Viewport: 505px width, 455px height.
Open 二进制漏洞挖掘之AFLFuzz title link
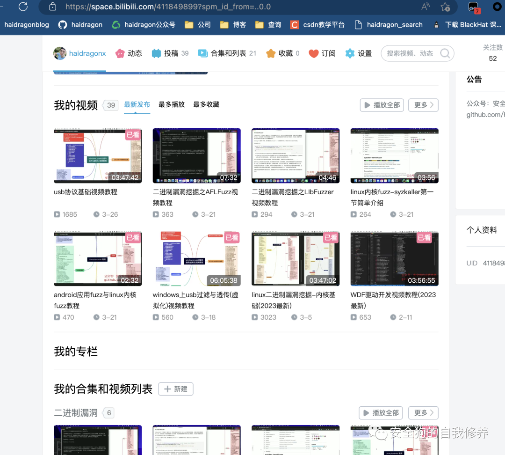coord(195,198)
